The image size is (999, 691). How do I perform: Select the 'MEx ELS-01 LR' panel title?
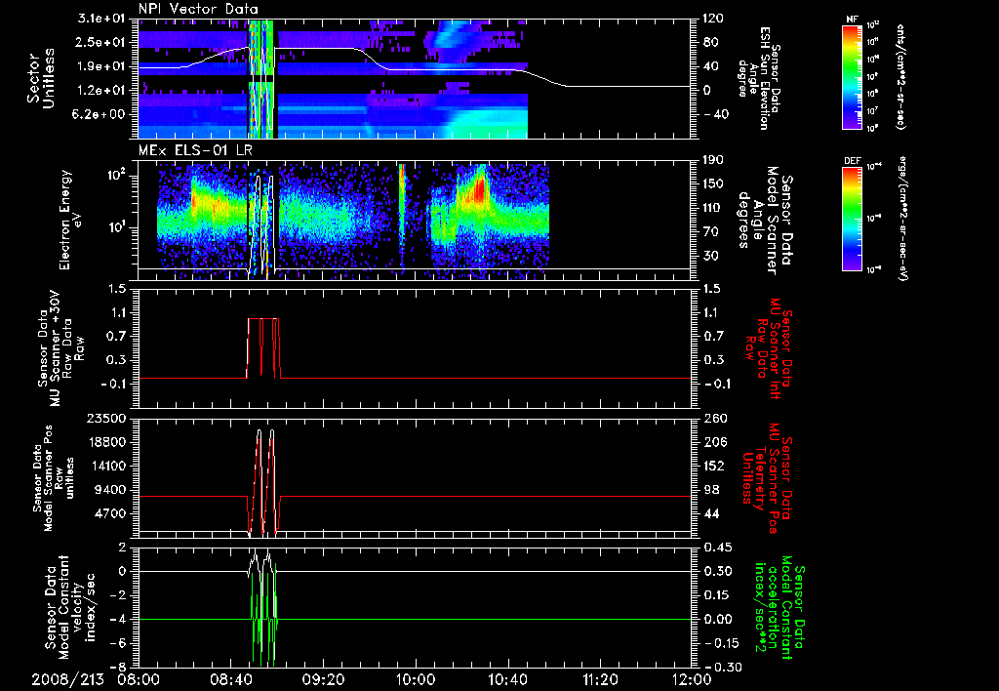point(194,151)
